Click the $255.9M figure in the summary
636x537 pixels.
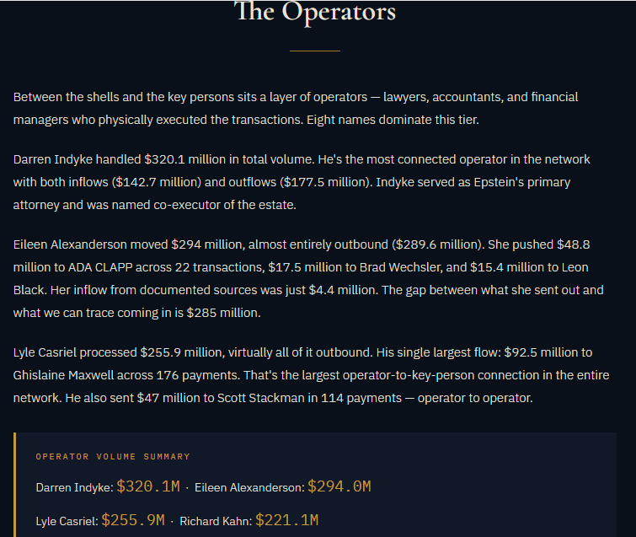(x=133, y=520)
